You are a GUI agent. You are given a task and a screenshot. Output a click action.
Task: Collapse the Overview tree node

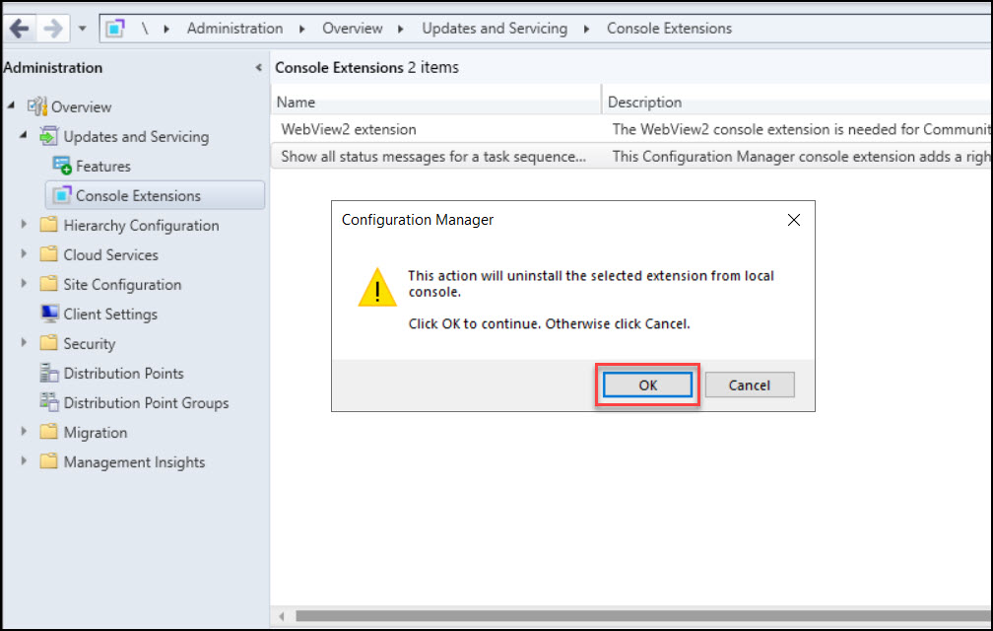click(11, 105)
